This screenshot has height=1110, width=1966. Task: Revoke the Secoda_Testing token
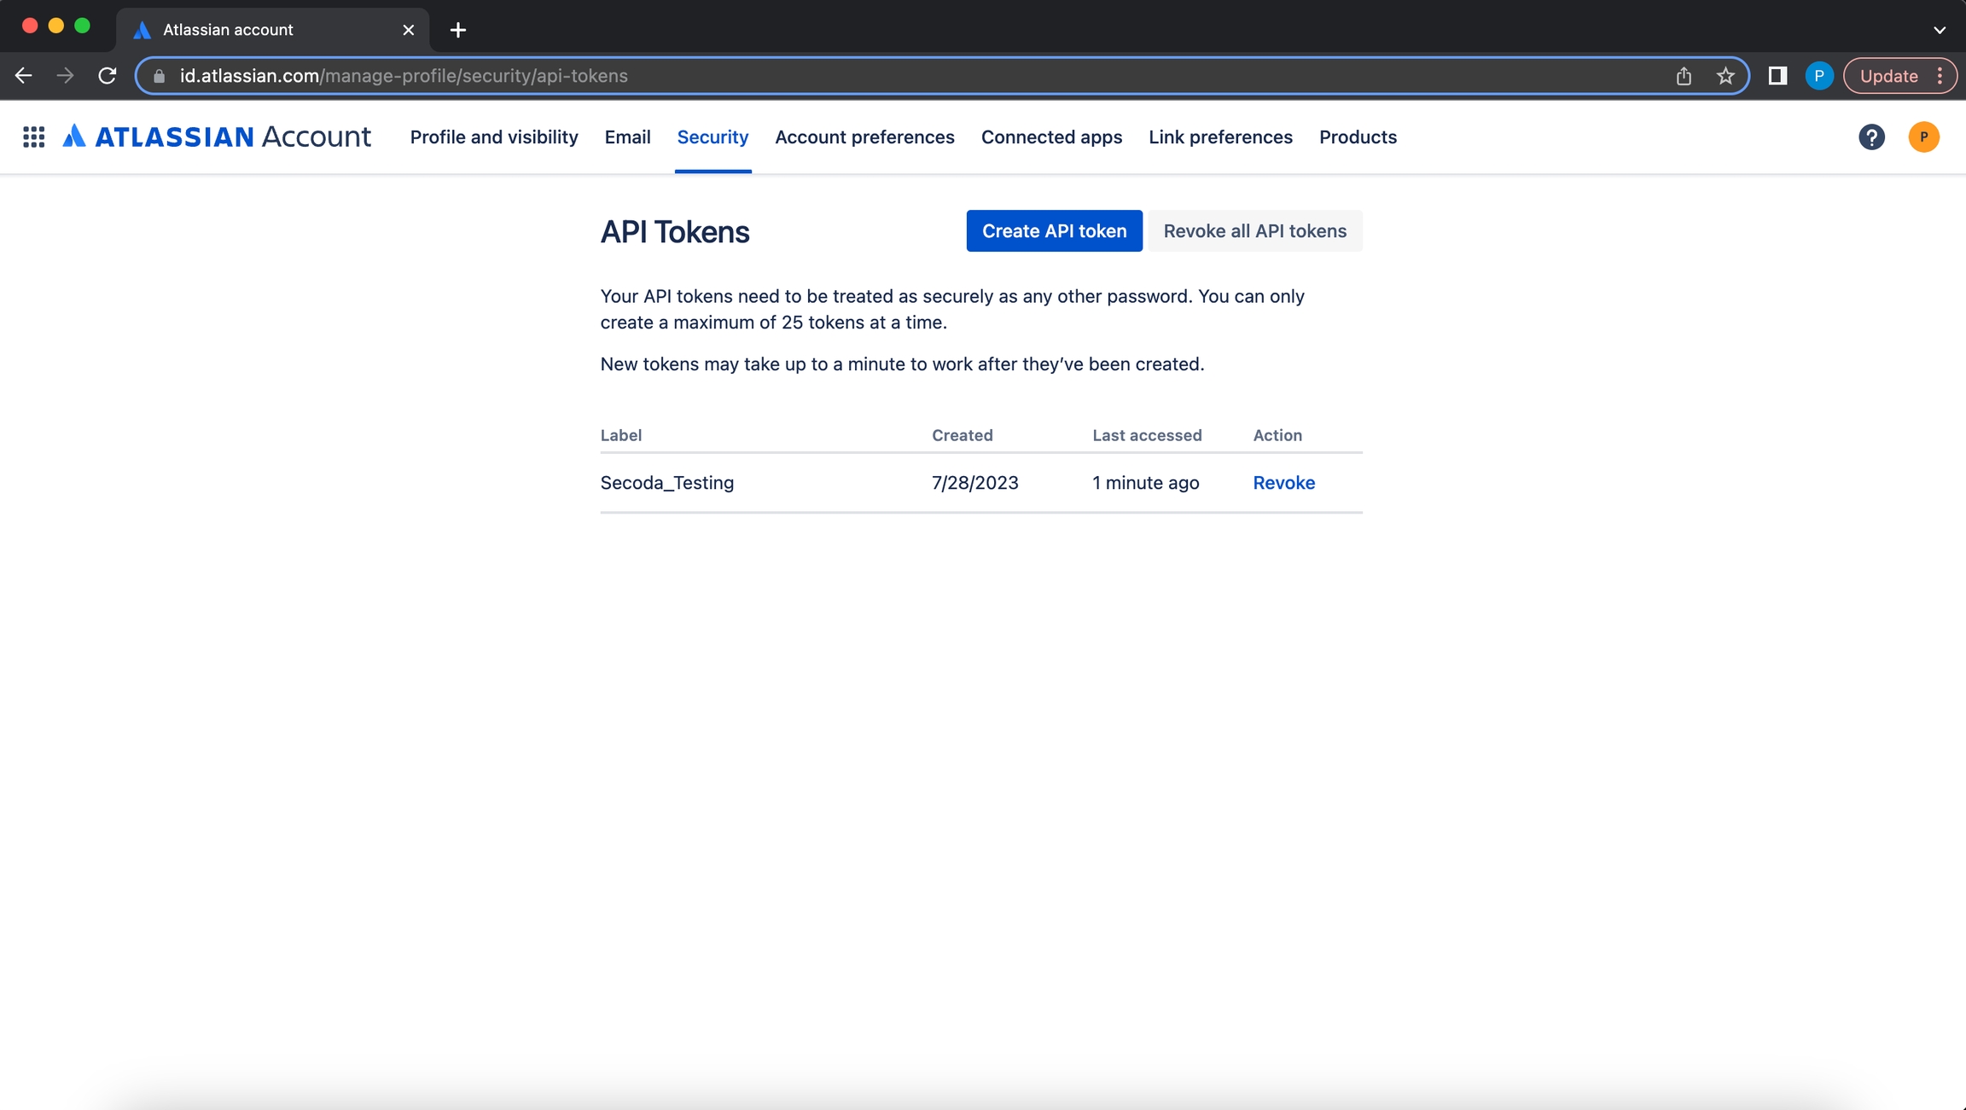tap(1283, 483)
